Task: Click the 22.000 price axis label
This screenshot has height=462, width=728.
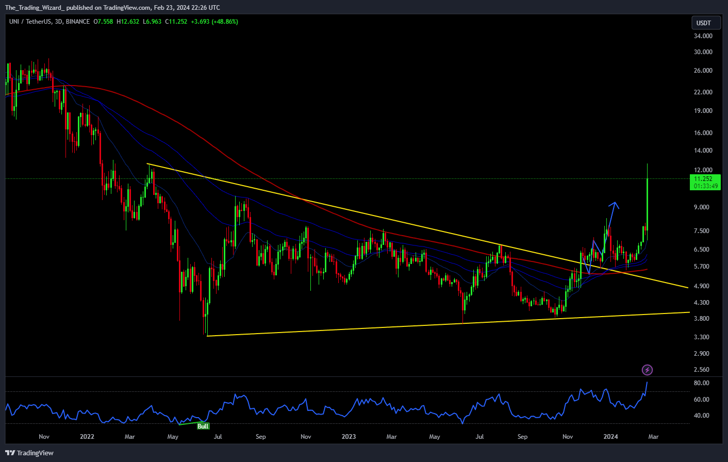Action: tap(703, 92)
